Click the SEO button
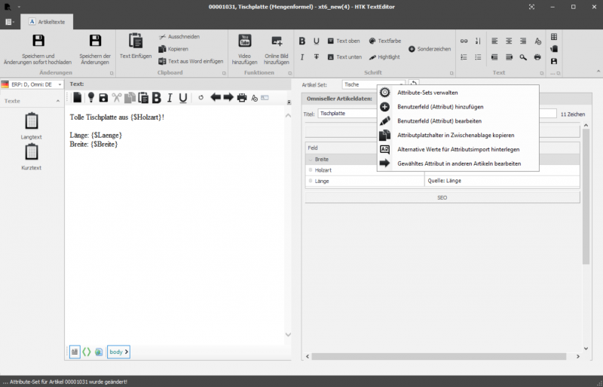Image resolution: width=603 pixels, height=387 pixels. coord(442,197)
